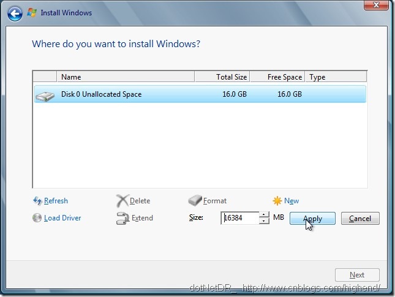Click the Refresh arrows icon
This screenshot has width=395, height=297.
[x=37, y=201]
